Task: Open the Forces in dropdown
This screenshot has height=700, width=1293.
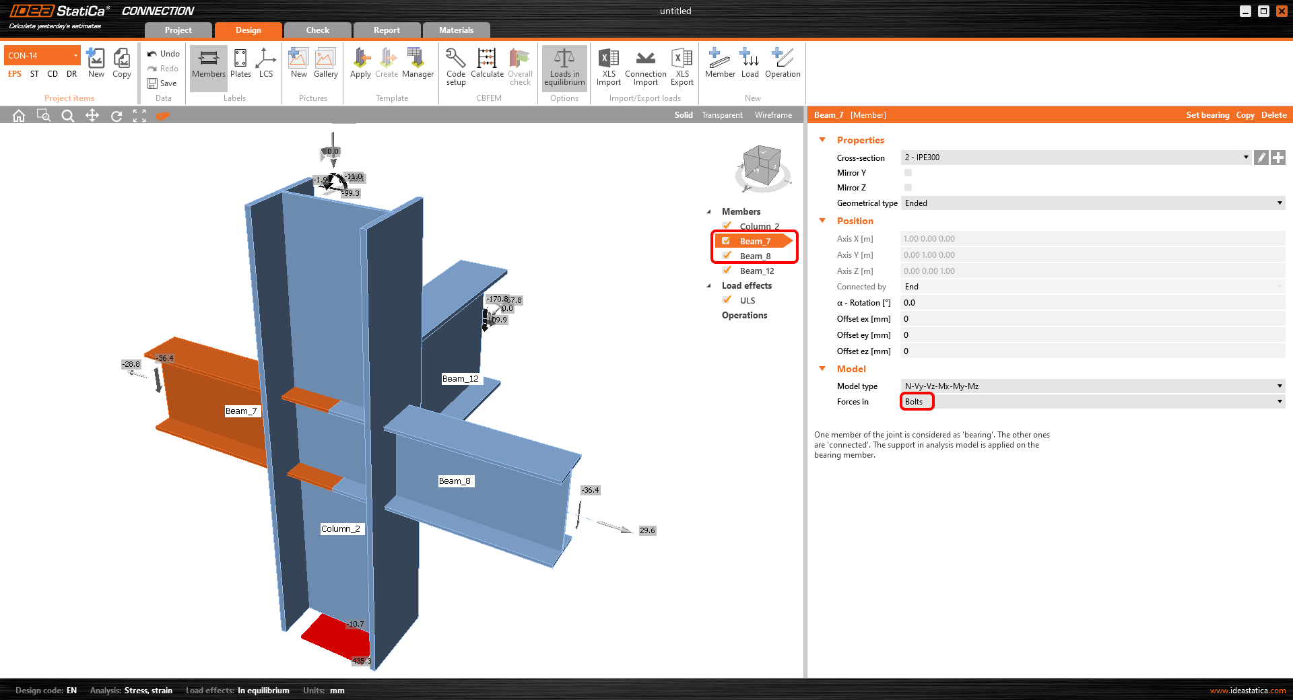Action: coord(1092,402)
